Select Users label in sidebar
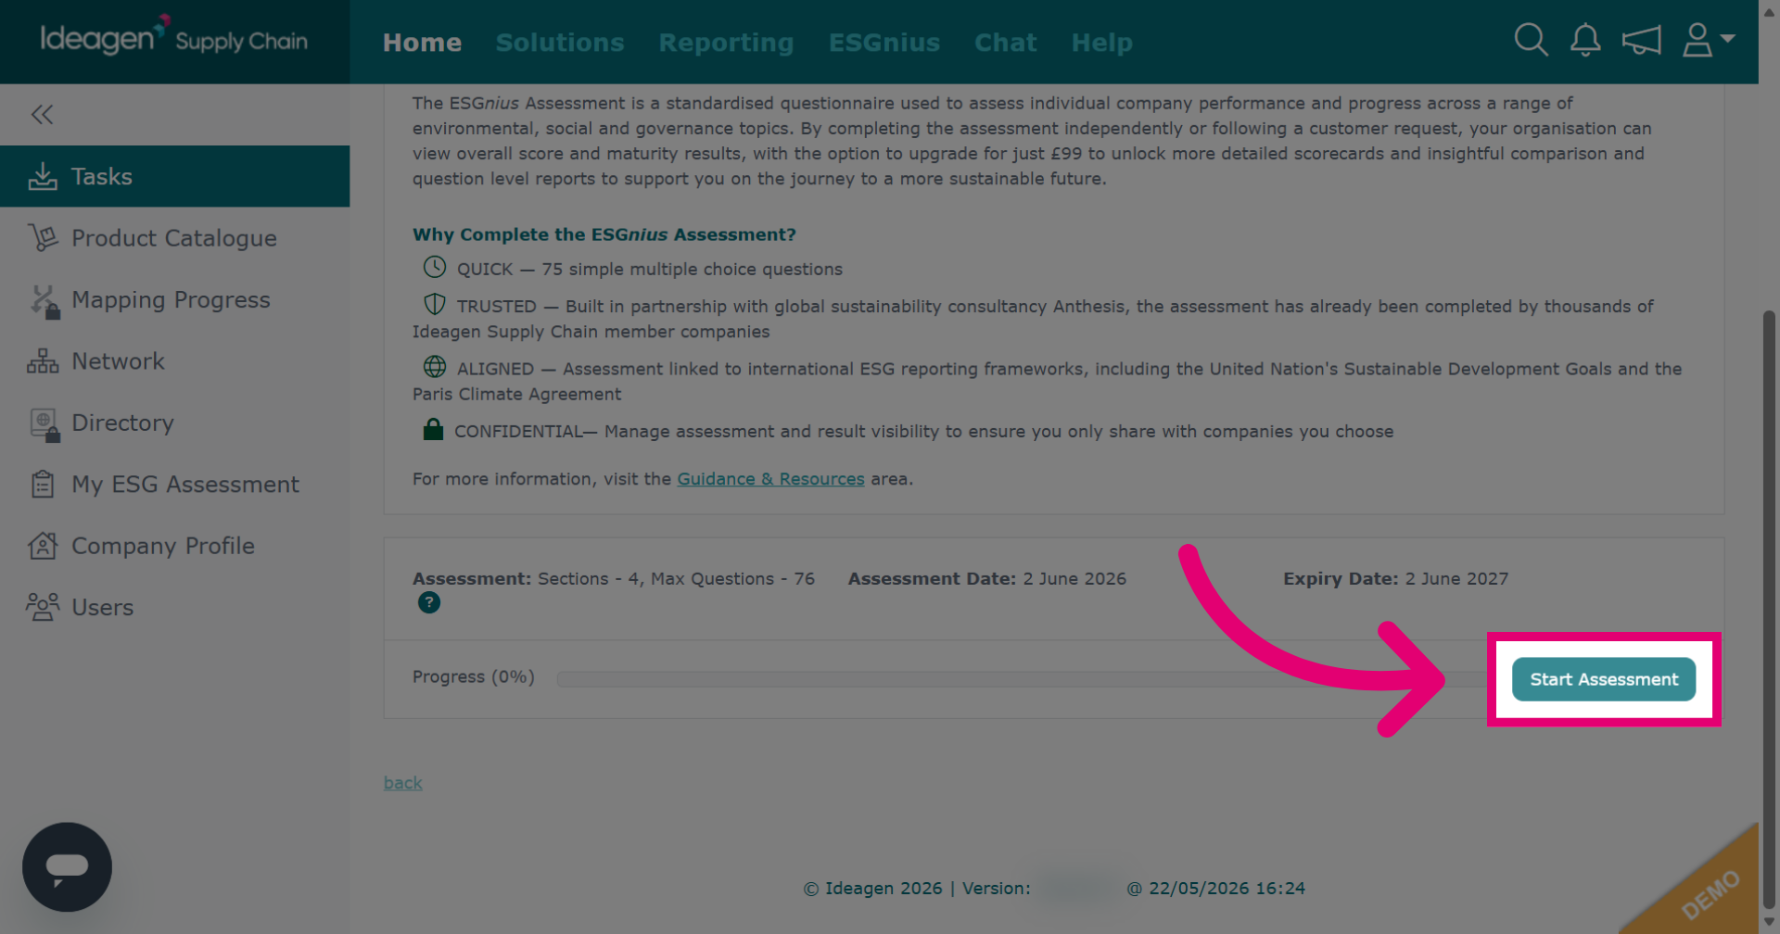This screenshot has width=1780, height=934. (x=103, y=608)
